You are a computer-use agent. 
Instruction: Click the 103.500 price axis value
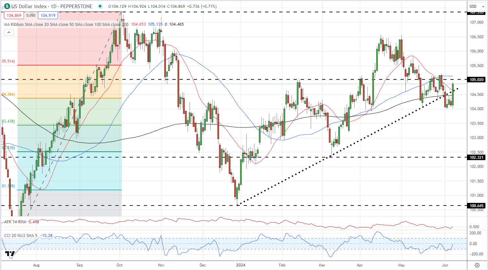coord(477,123)
